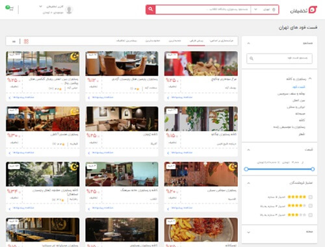
Task: Collapse the seller rating section chevron
Action: click(x=248, y=183)
